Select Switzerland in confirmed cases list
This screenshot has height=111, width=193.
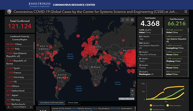tap(19, 91)
